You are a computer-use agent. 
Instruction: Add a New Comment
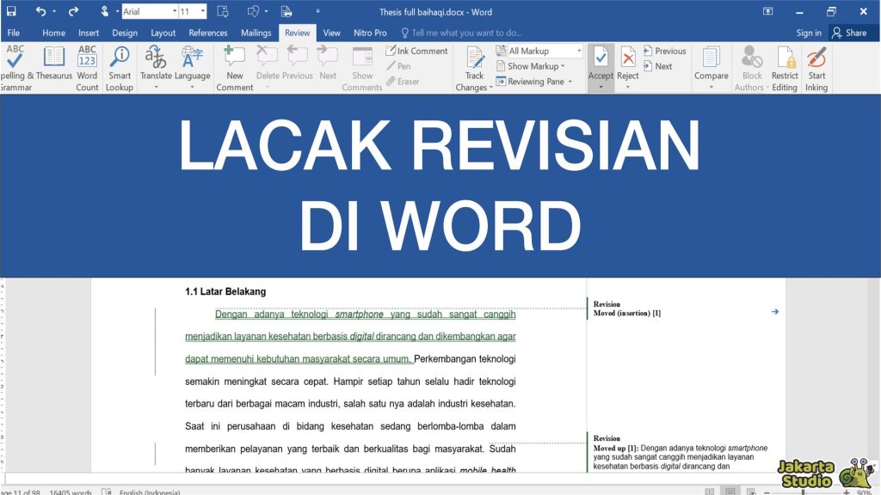pyautogui.click(x=234, y=68)
